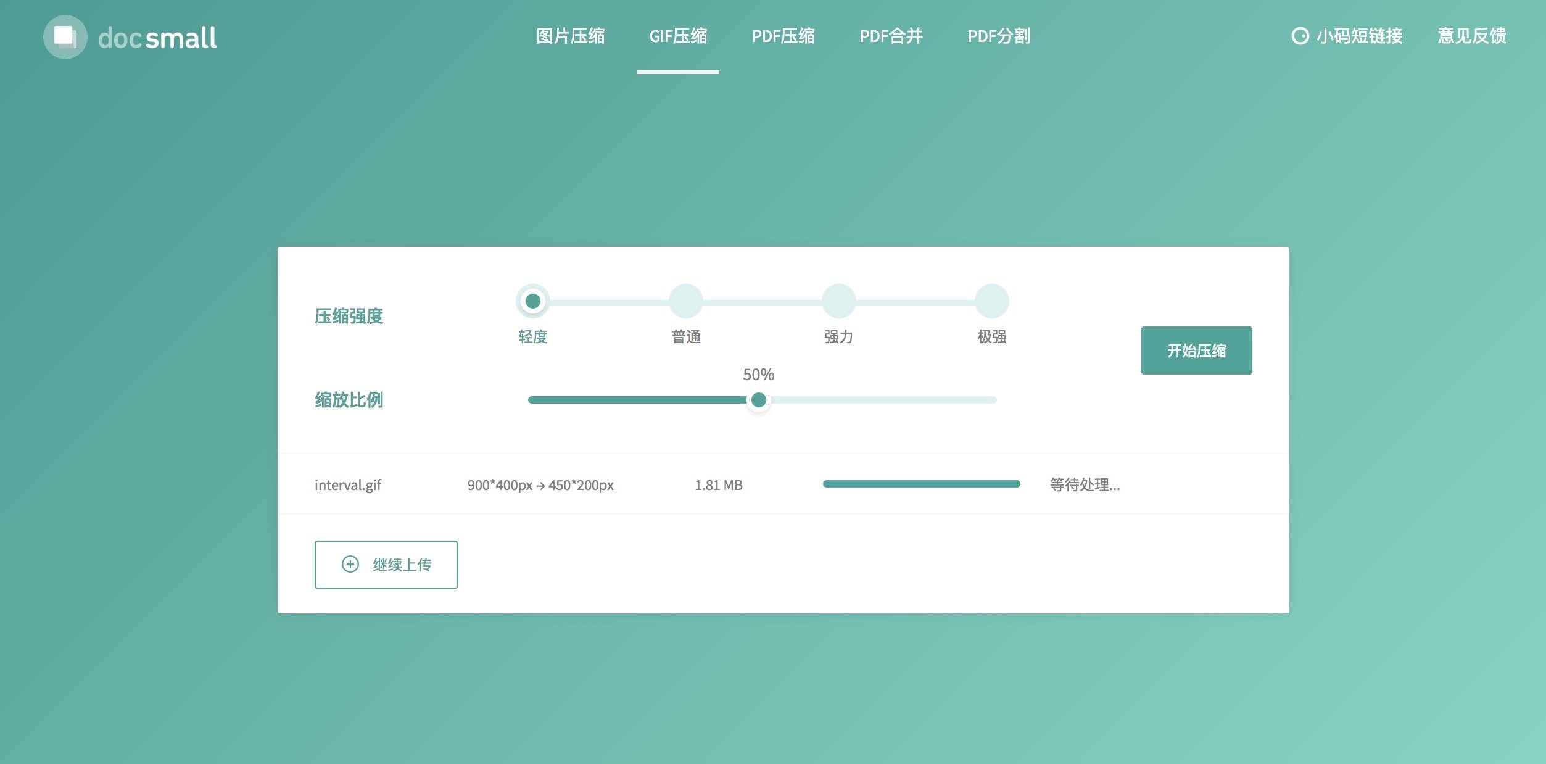Open the 意见反馈 link
The width and height of the screenshot is (1546, 764).
coord(1472,36)
